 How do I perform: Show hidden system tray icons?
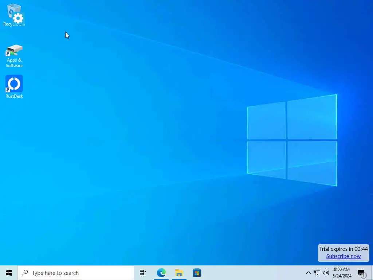[308, 273]
